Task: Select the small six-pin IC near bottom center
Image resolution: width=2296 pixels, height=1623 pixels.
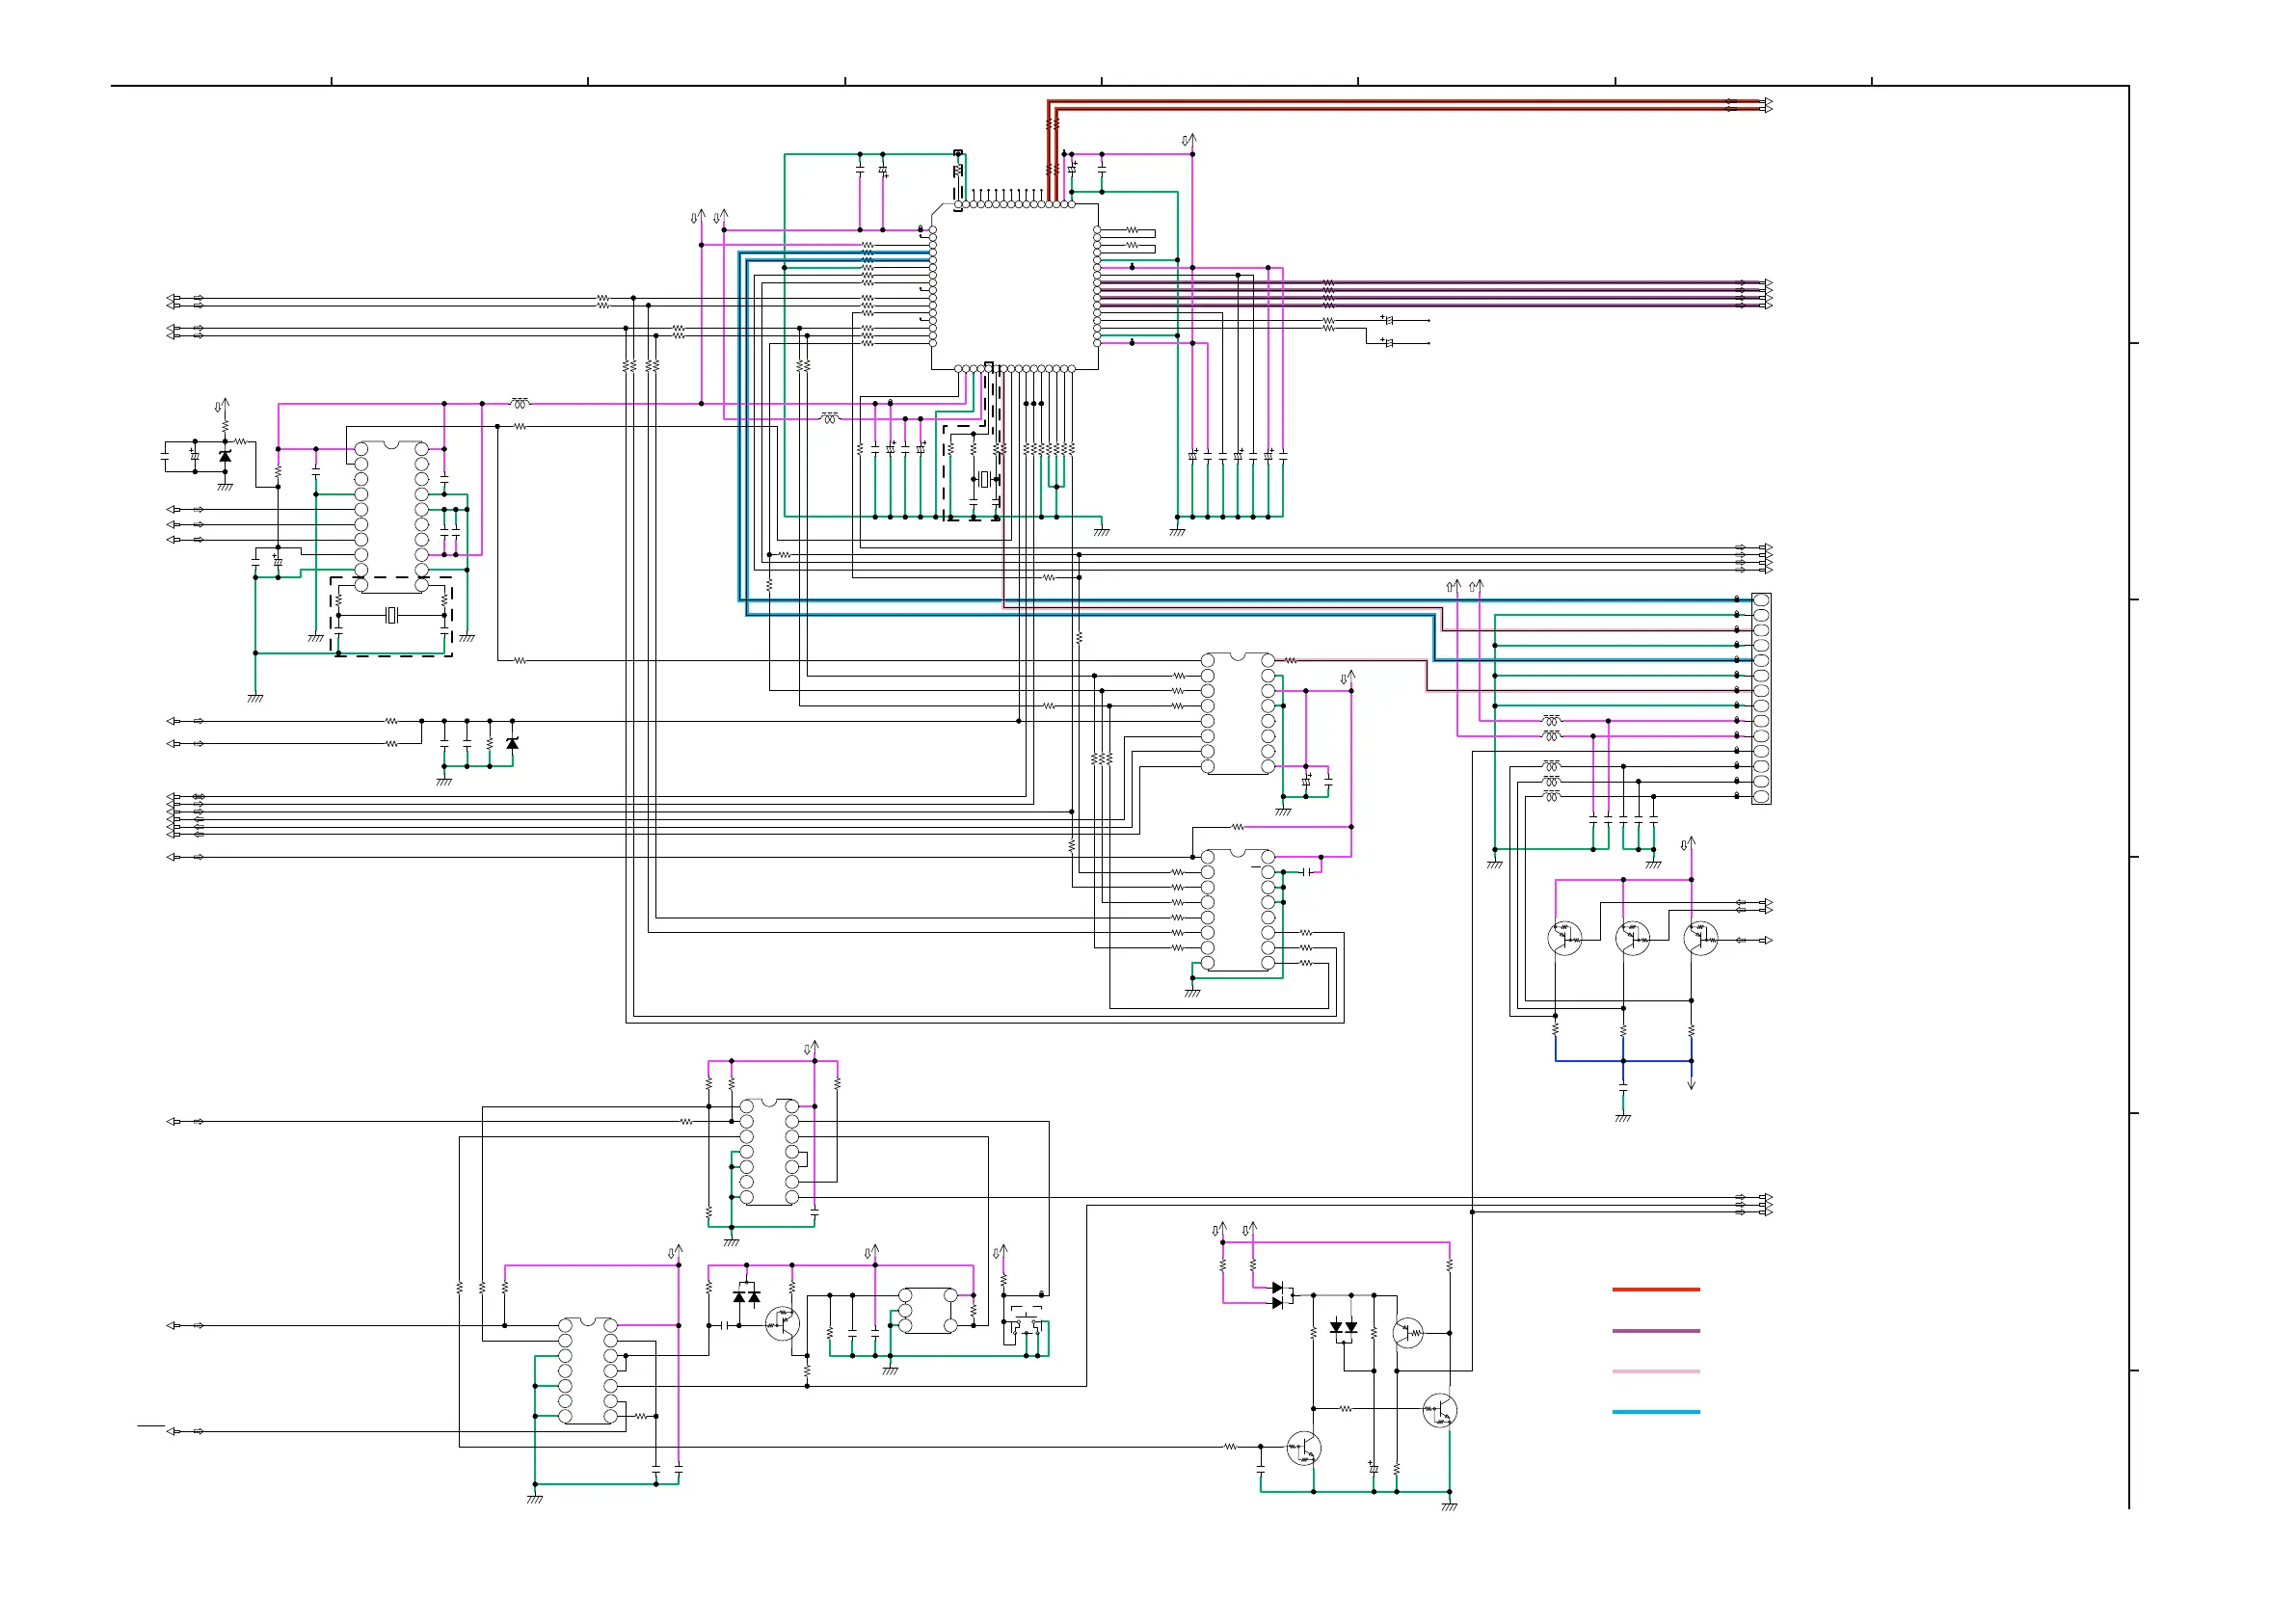Action: click(x=927, y=1310)
